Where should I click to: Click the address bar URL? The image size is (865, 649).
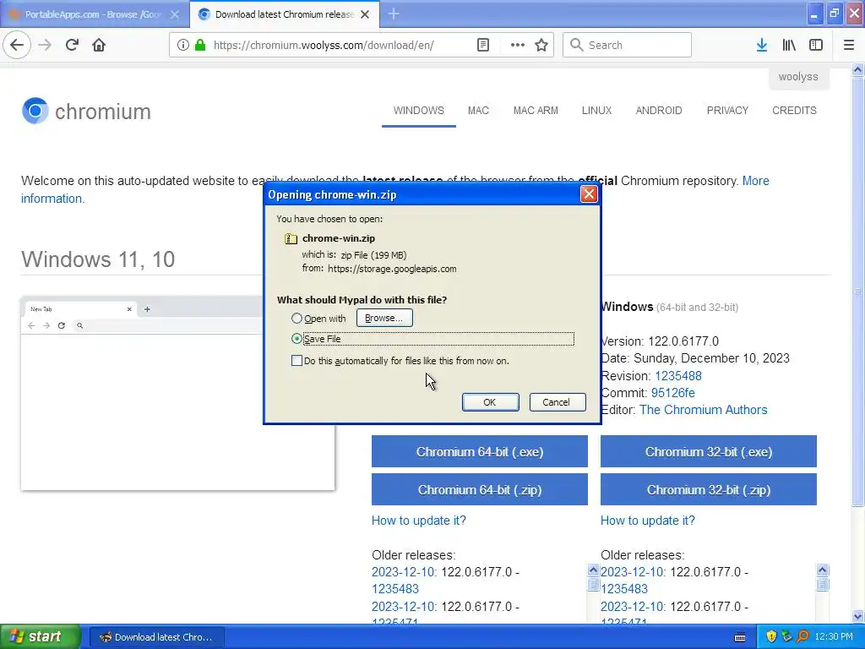324,46
